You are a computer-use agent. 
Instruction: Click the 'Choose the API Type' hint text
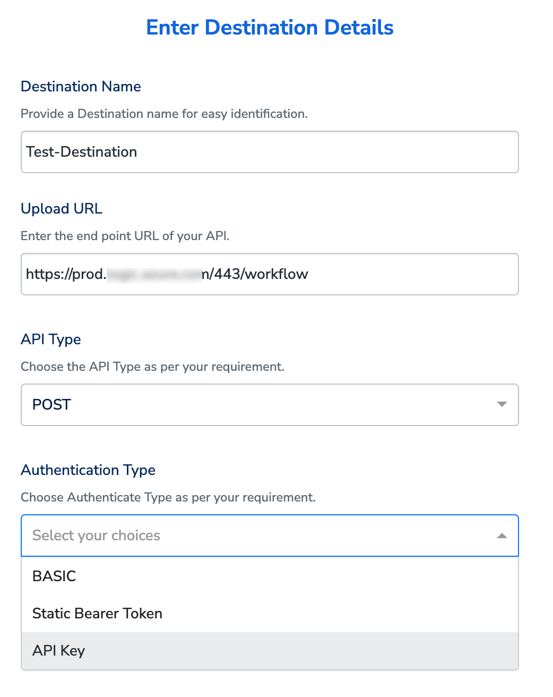tap(152, 367)
